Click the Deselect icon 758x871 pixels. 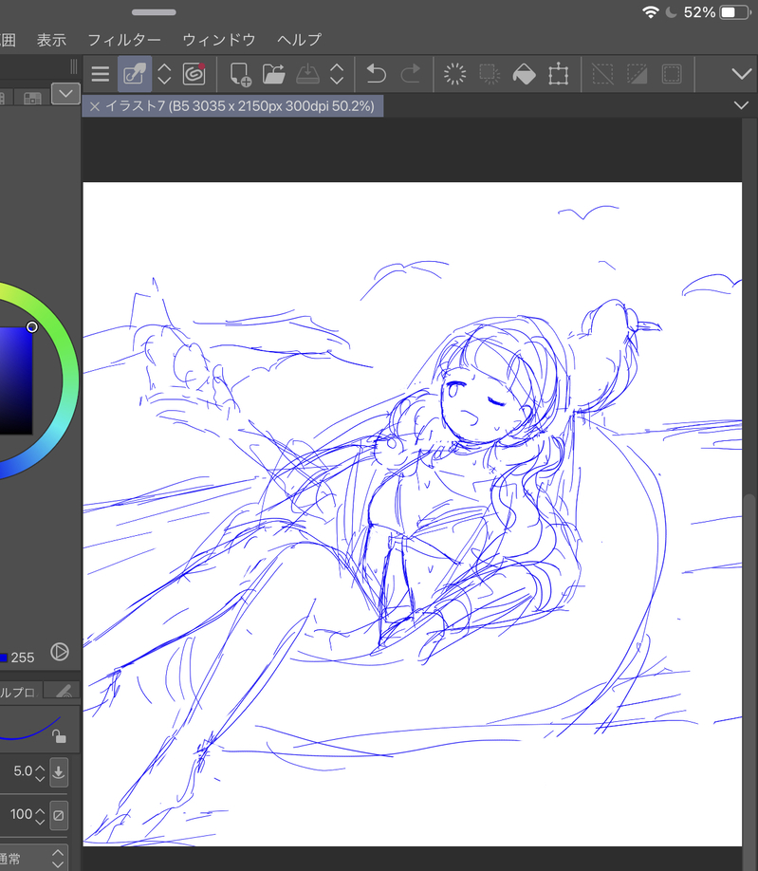click(x=602, y=74)
